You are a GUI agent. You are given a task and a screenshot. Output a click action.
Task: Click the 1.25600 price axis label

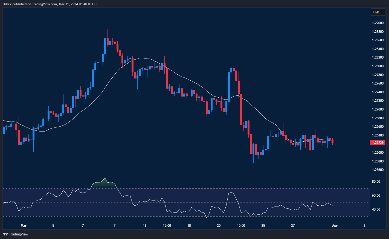pos(377,170)
